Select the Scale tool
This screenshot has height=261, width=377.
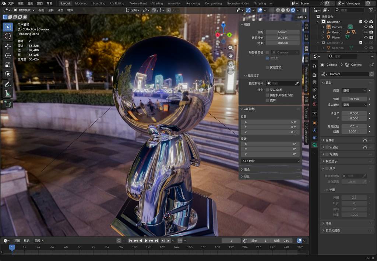coord(8,65)
